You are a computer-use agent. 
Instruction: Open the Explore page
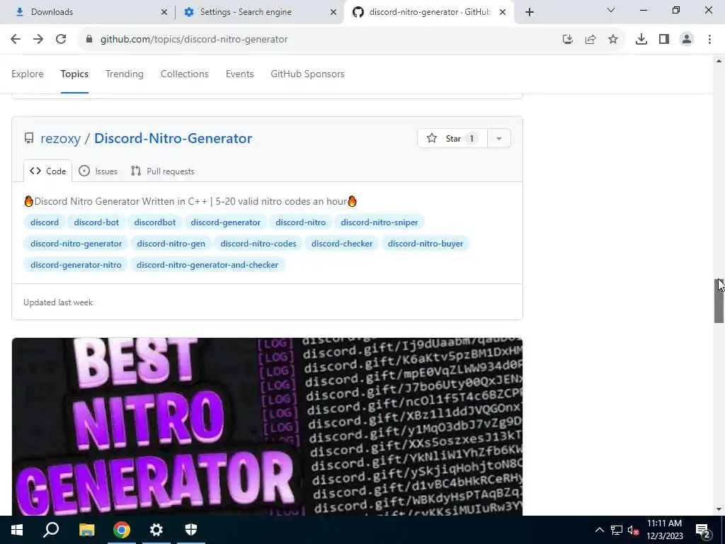tap(28, 74)
